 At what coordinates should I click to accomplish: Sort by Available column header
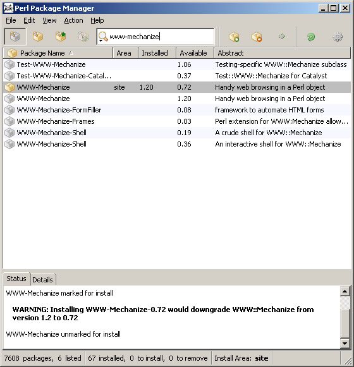(x=195, y=53)
